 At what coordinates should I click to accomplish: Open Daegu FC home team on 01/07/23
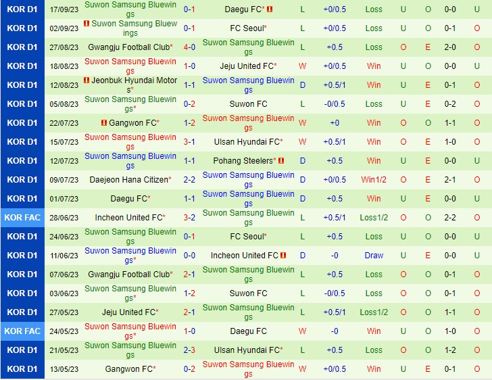[130, 199]
